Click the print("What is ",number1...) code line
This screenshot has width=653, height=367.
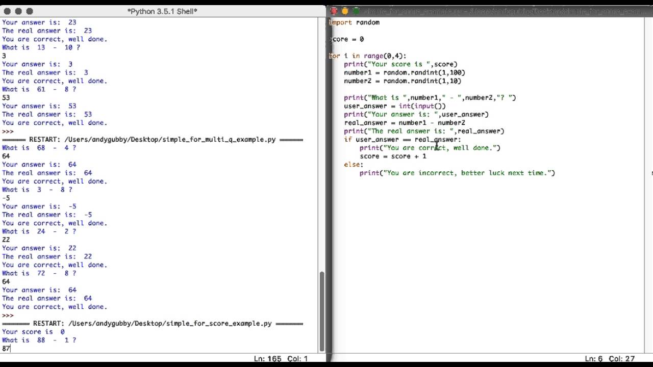430,98
